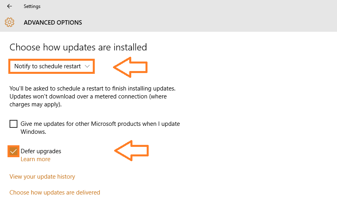Click the metered connection description paragraph
The height and width of the screenshot is (208, 337).
click(92, 96)
